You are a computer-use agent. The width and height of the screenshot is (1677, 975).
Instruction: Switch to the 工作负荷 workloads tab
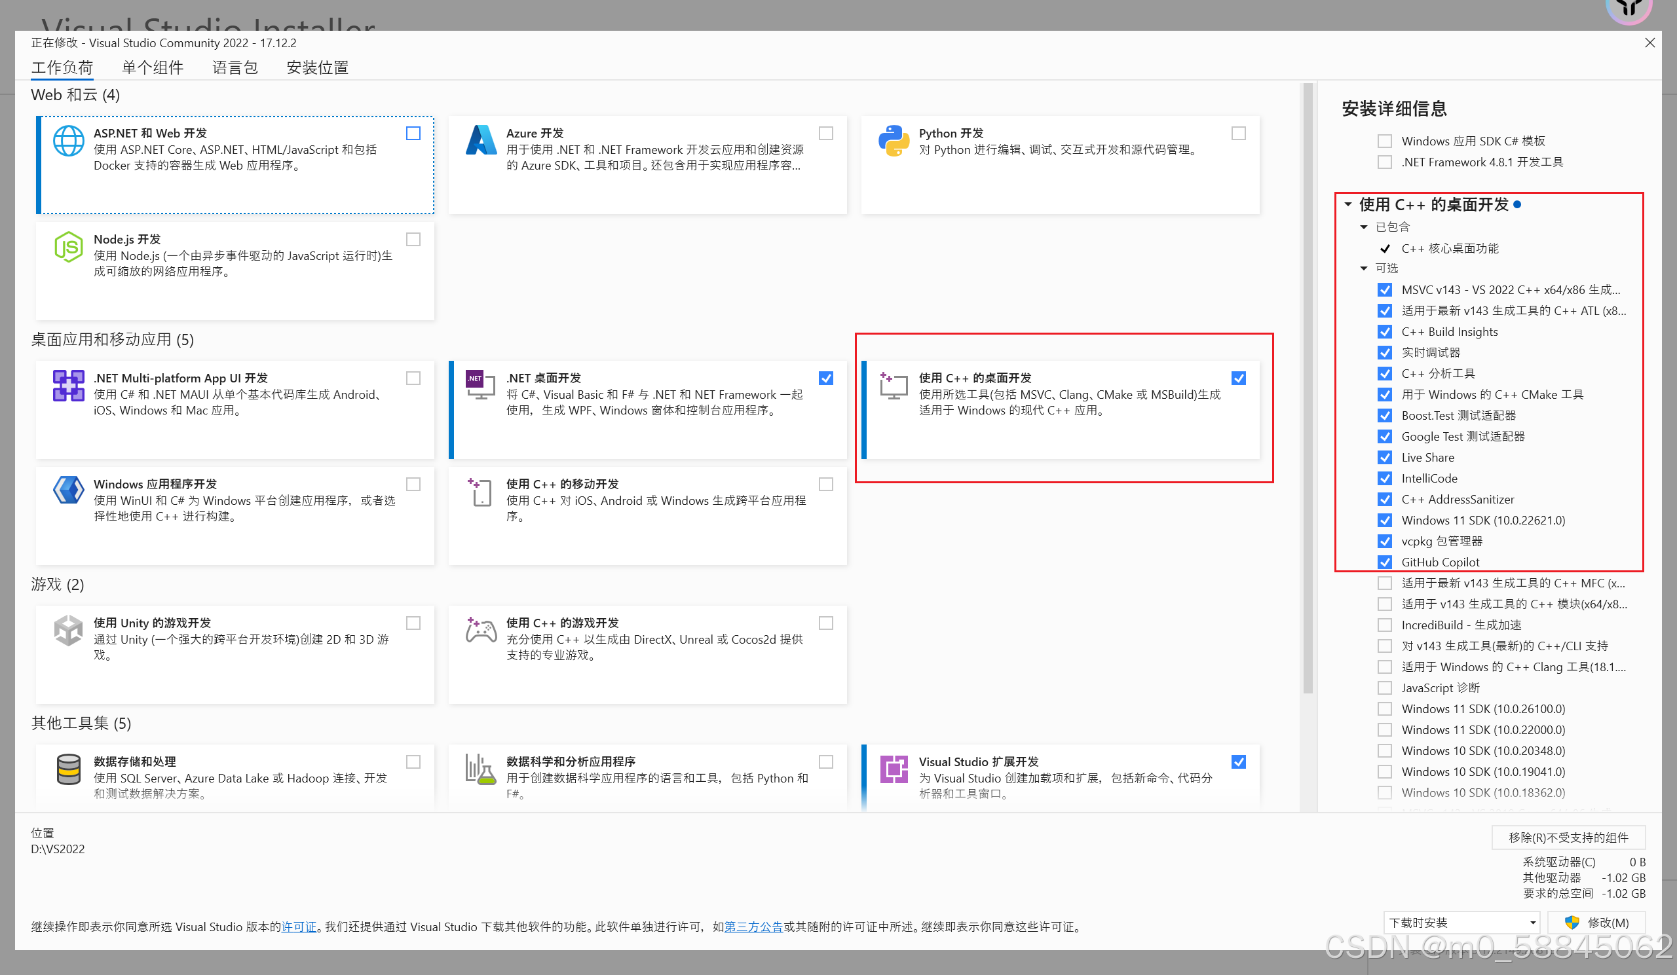pos(62,67)
